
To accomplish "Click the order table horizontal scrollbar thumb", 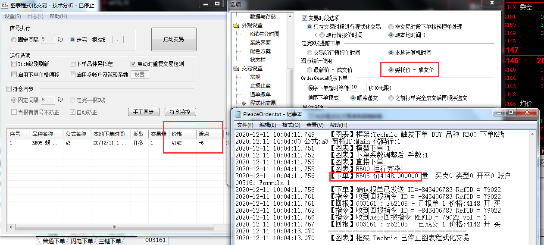I will pos(115,227).
